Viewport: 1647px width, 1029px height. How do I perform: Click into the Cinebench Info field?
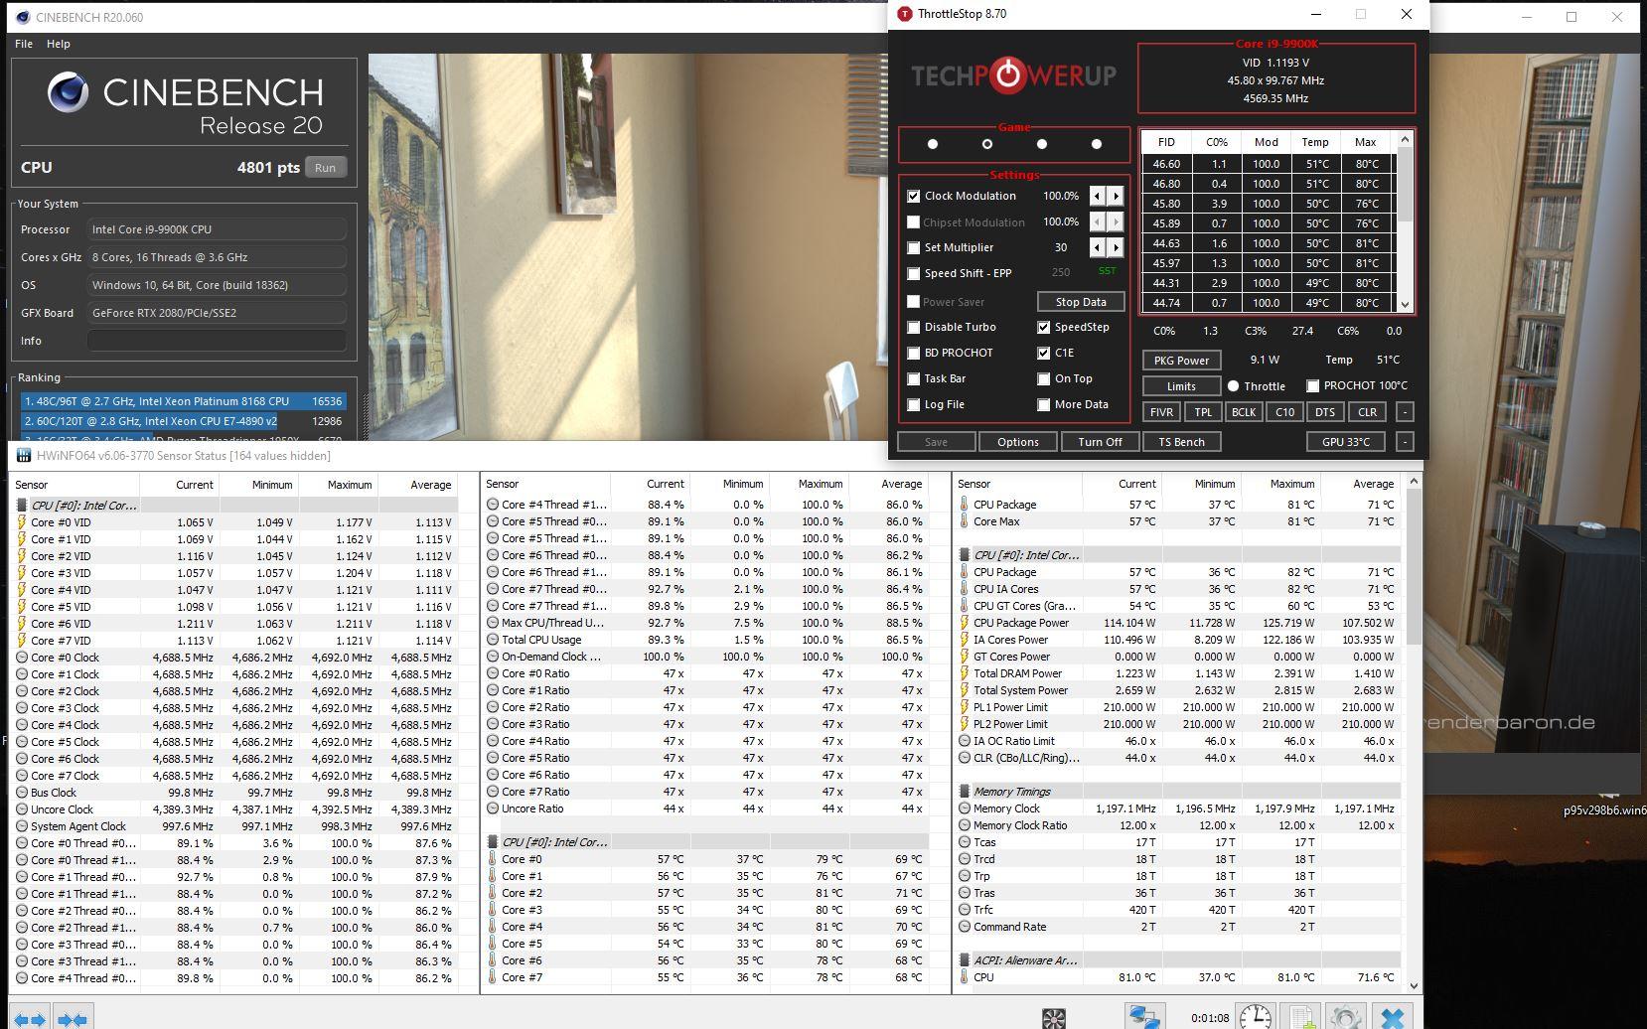coord(217,341)
